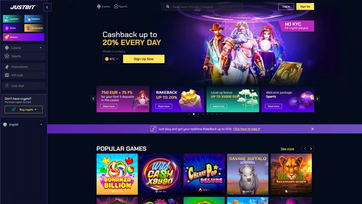Viewport: 362px width, 204px height.
Task: Open the Rakeback tile in sidebar
Action: coord(34,19)
